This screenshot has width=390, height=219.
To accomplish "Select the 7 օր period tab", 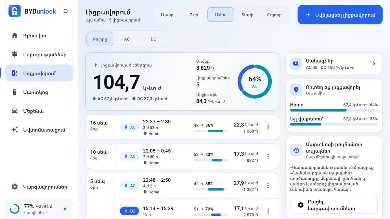I will 194,15.
